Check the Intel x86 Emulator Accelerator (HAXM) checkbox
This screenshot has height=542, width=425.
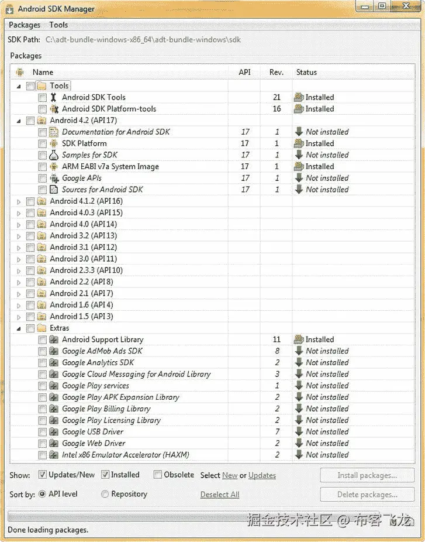click(x=43, y=455)
